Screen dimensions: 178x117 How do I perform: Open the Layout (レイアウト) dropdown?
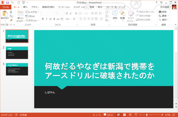[32, 12]
